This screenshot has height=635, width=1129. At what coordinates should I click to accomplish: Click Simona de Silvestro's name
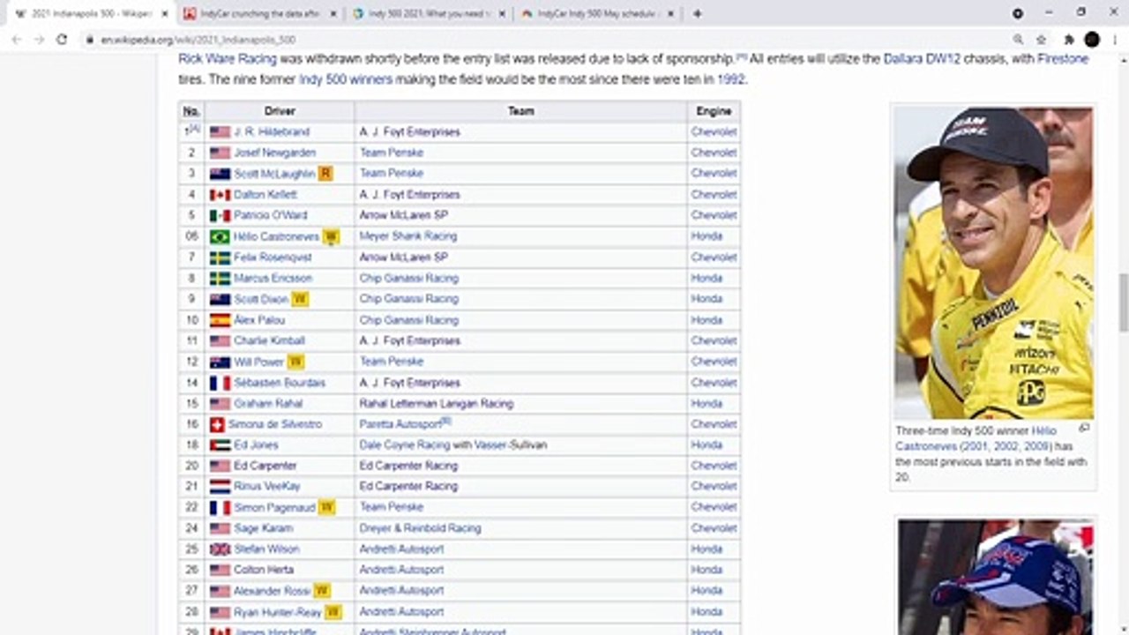tap(275, 424)
